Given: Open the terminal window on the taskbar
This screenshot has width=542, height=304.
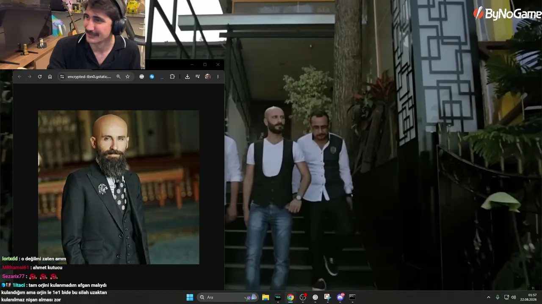Looking at the screenshot, I should [x=352, y=297].
